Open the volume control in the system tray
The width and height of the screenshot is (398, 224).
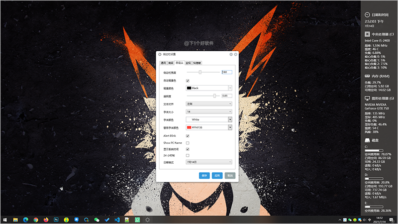(x=365, y=220)
